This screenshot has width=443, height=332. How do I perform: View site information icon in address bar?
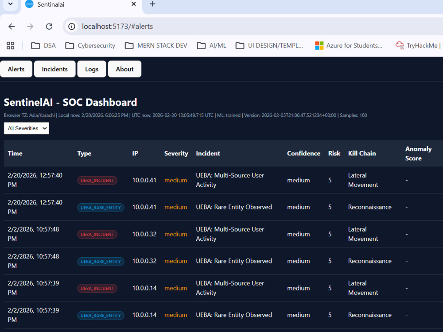72,27
